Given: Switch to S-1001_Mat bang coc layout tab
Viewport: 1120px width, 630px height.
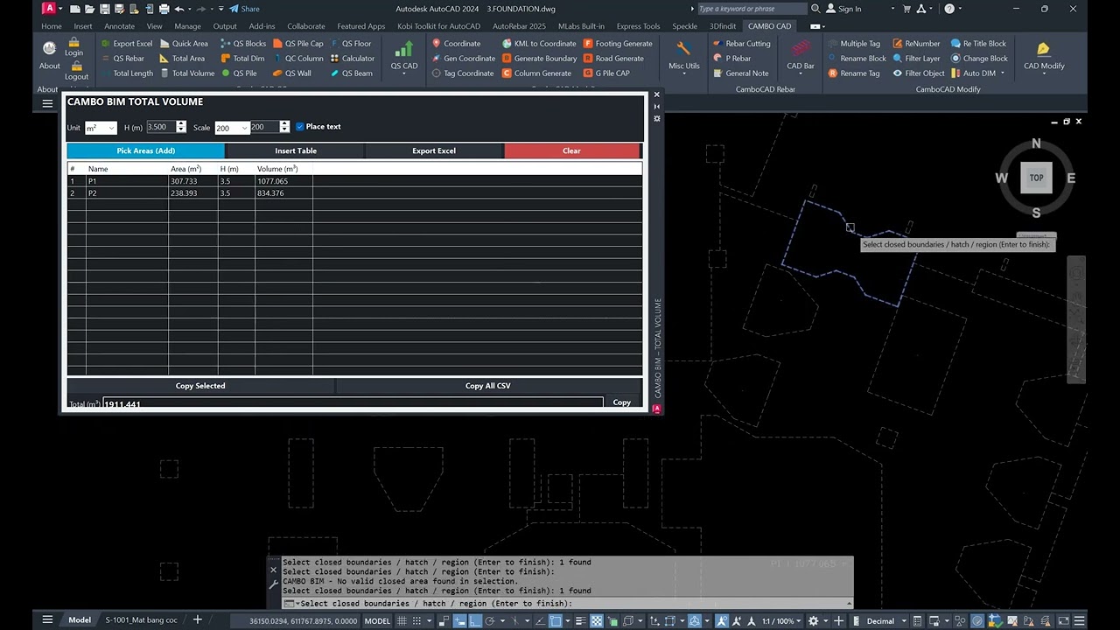Looking at the screenshot, I should pos(141,620).
